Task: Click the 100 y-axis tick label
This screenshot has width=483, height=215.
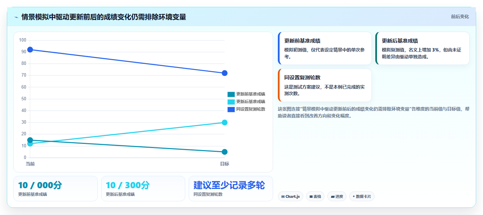Action: pyautogui.click(x=23, y=40)
